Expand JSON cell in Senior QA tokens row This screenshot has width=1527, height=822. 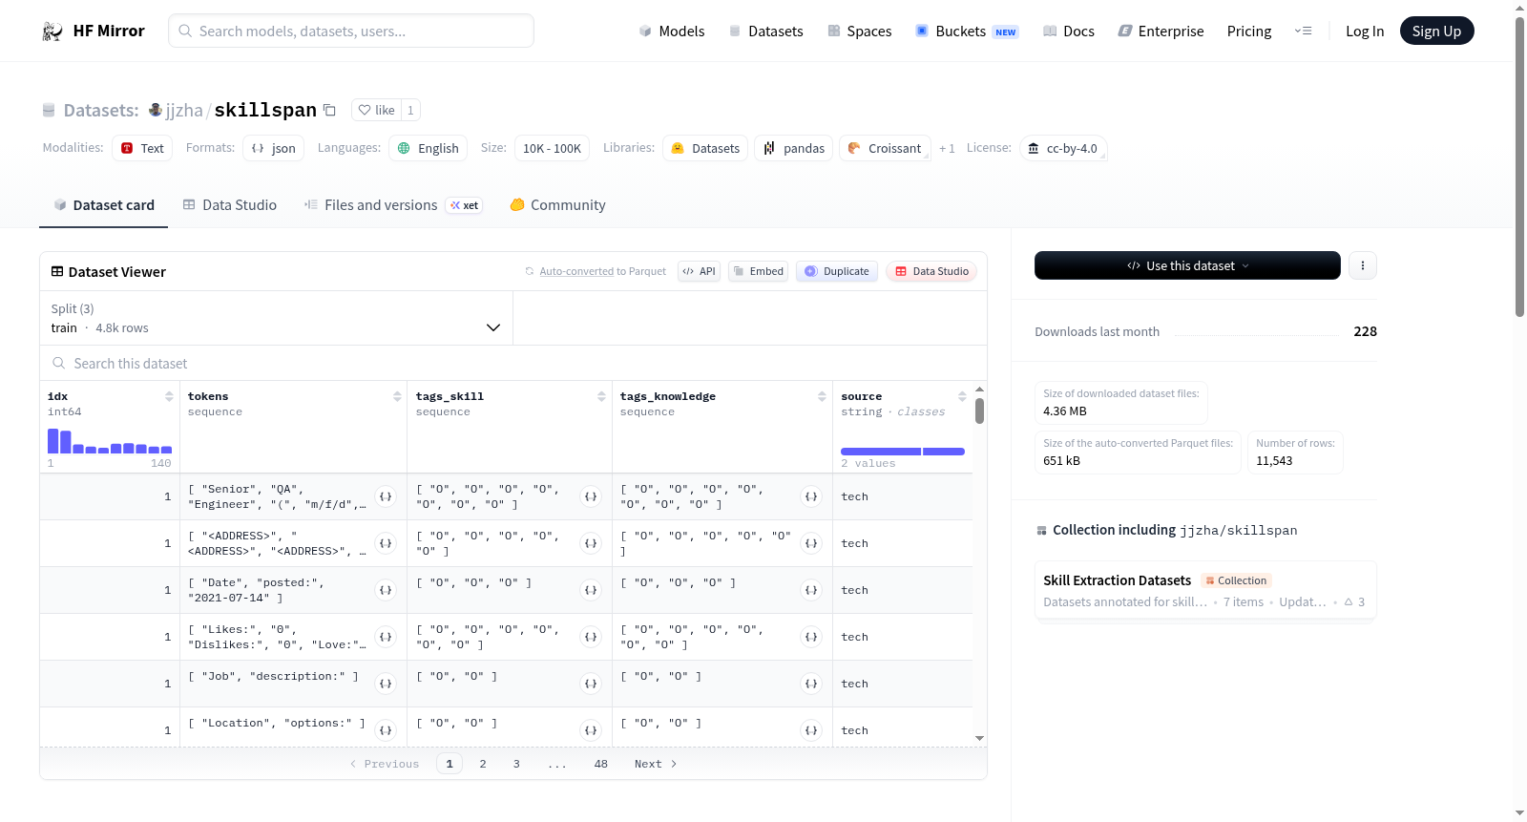click(x=386, y=496)
